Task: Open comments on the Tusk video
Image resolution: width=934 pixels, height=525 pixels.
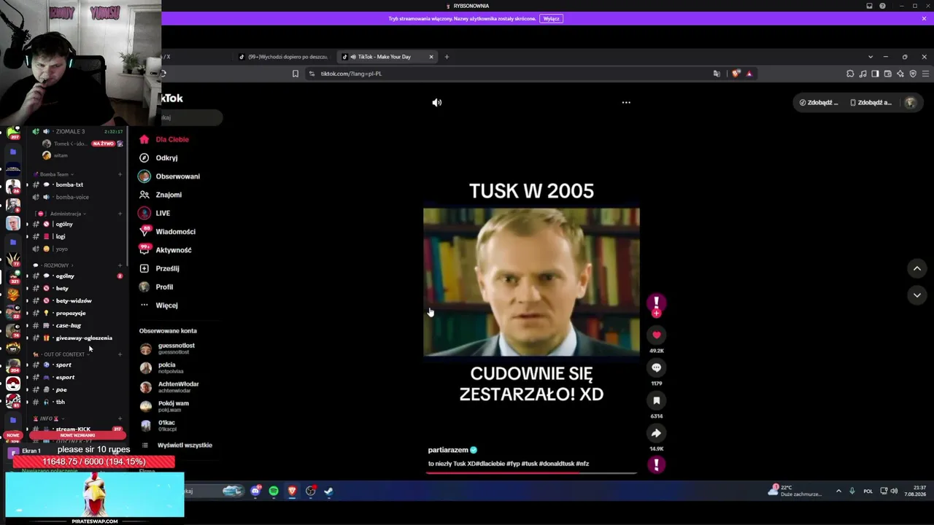Action: point(656,367)
